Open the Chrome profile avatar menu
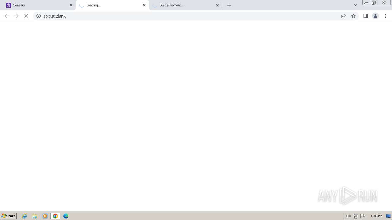The width and height of the screenshot is (392, 220). 375,16
